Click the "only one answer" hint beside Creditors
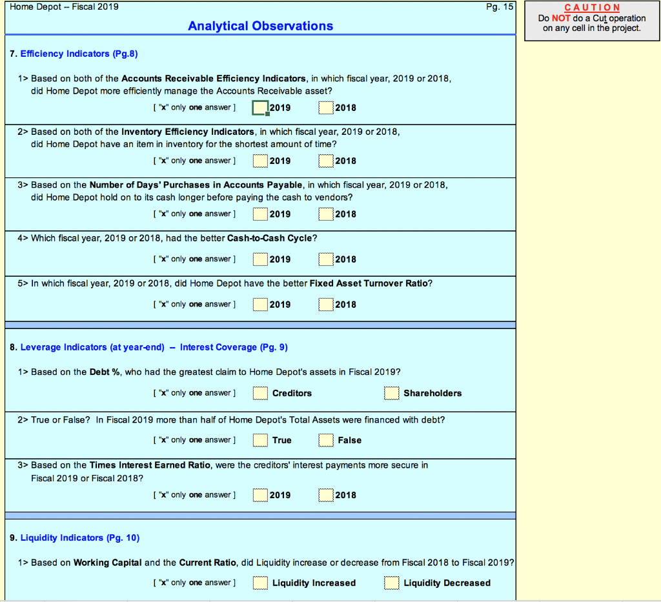 pyautogui.click(x=194, y=393)
